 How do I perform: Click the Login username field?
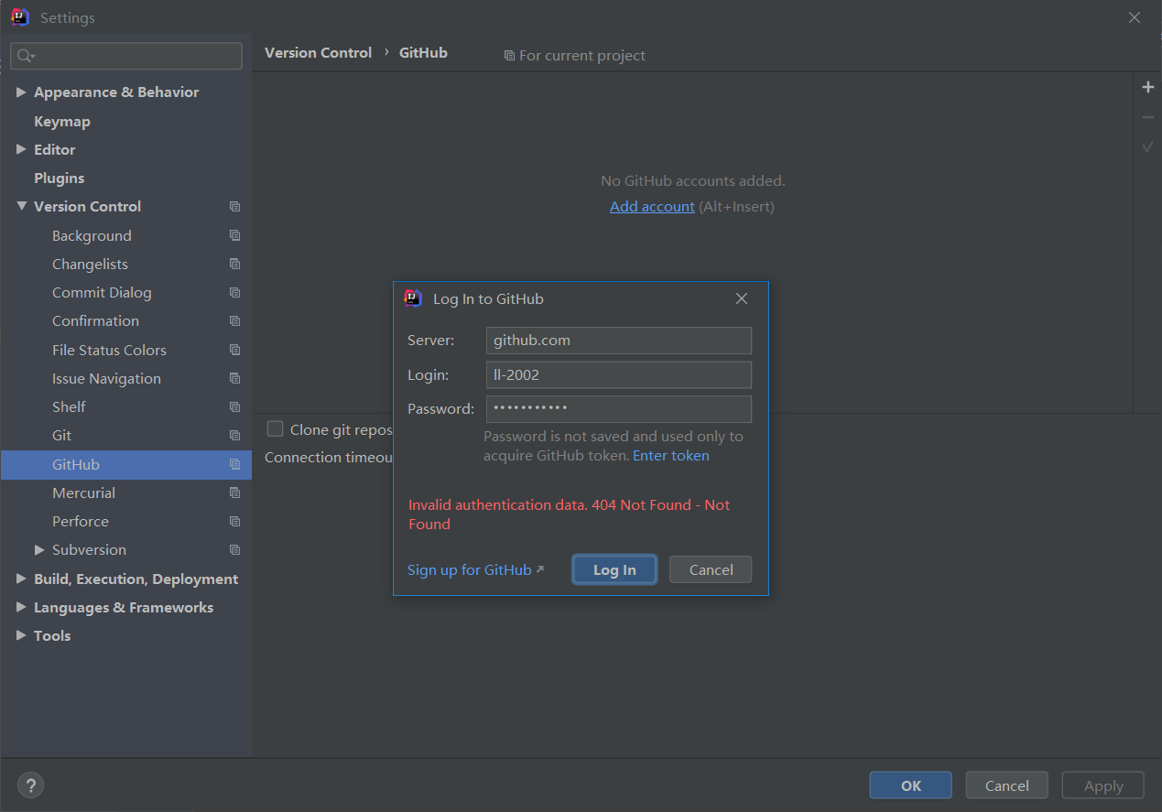click(x=619, y=374)
